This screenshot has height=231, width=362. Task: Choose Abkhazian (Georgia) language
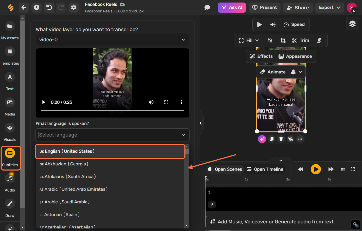[110, 164]
